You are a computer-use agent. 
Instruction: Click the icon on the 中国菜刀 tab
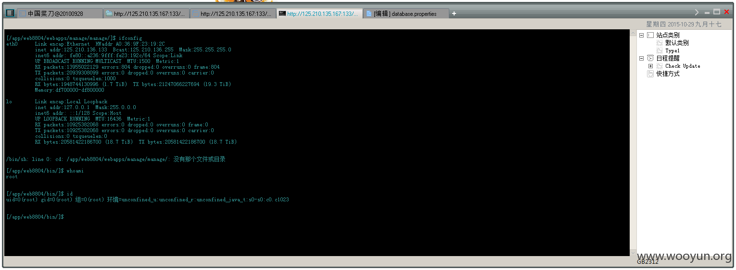(x=23, y=13)
